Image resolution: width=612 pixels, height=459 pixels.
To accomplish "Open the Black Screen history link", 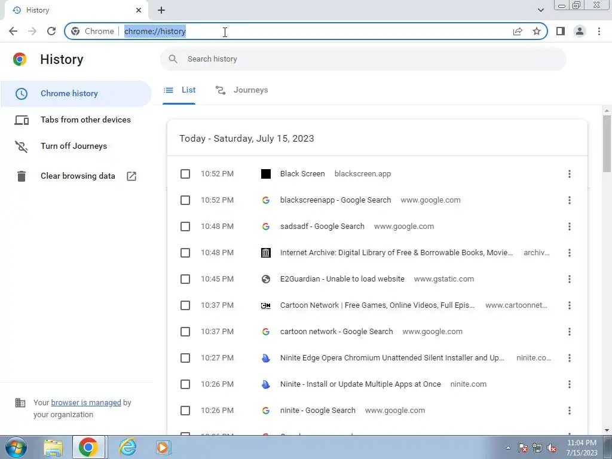I will click(302, 174).
